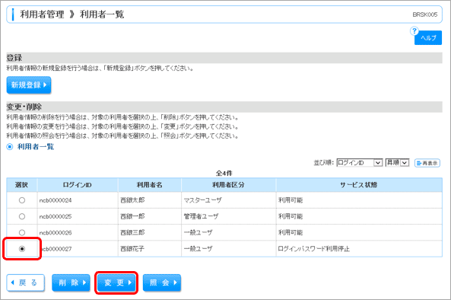The width and height of the screenshot is (451, 300).
Task: Open the ヘルプ help button
Action: [427, 38]
